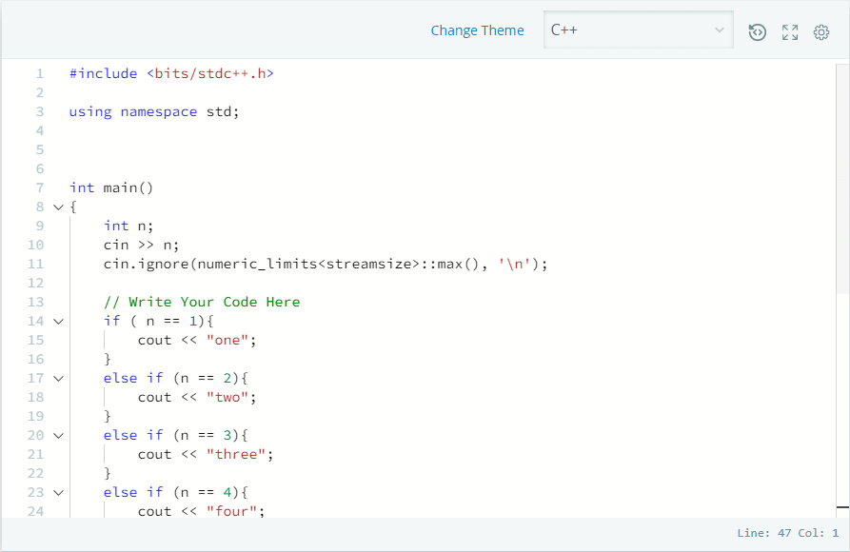The height and width of the screenshot is (552, 850).
Task: Enter fullscreen editor mode
Action: click(x=789, y=31)
